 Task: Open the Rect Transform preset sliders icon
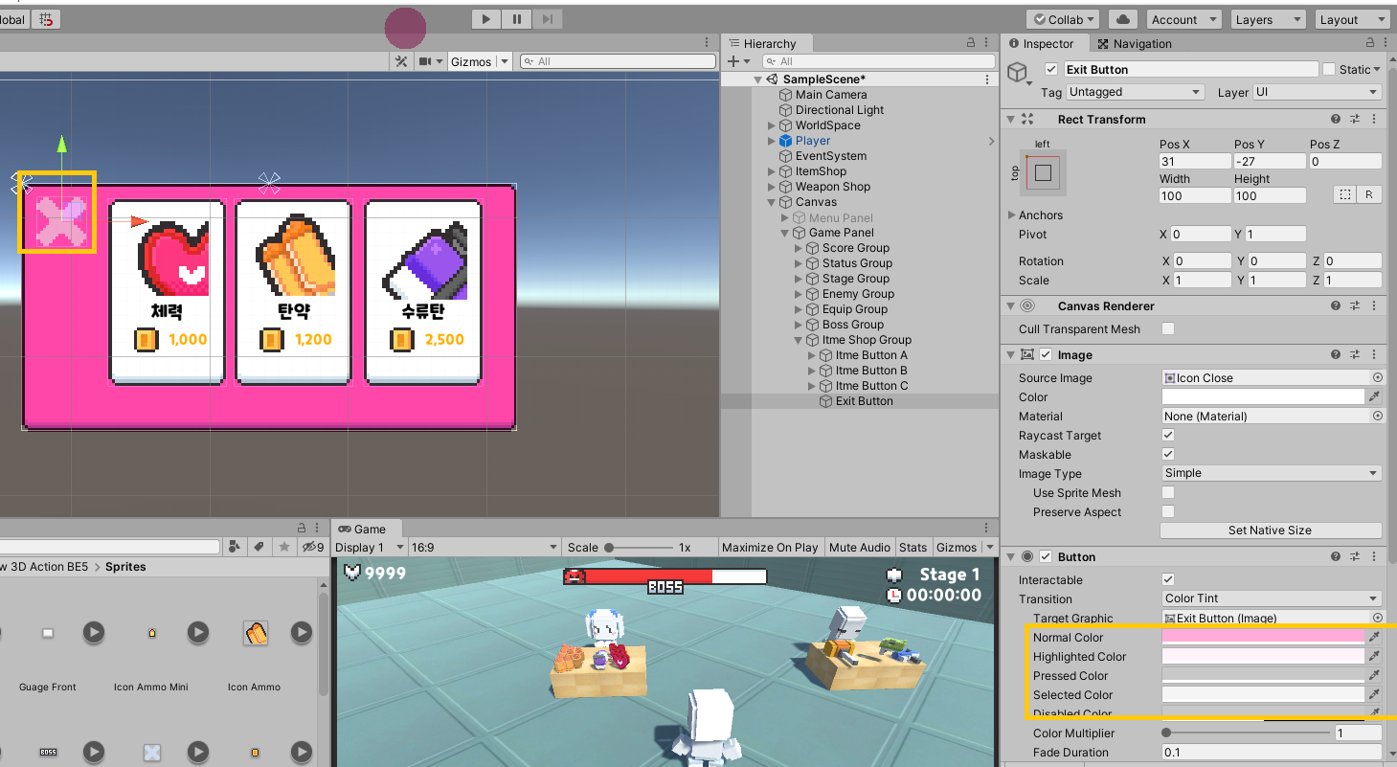[x=1355, y=119]
